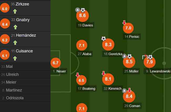171x112 pixels.
Task: Open Odriozola in the bench list
Action: 25,98
